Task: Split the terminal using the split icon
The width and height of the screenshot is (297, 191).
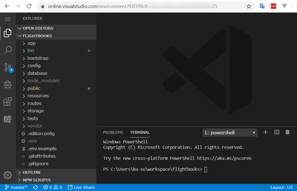Action: point(276,132)
